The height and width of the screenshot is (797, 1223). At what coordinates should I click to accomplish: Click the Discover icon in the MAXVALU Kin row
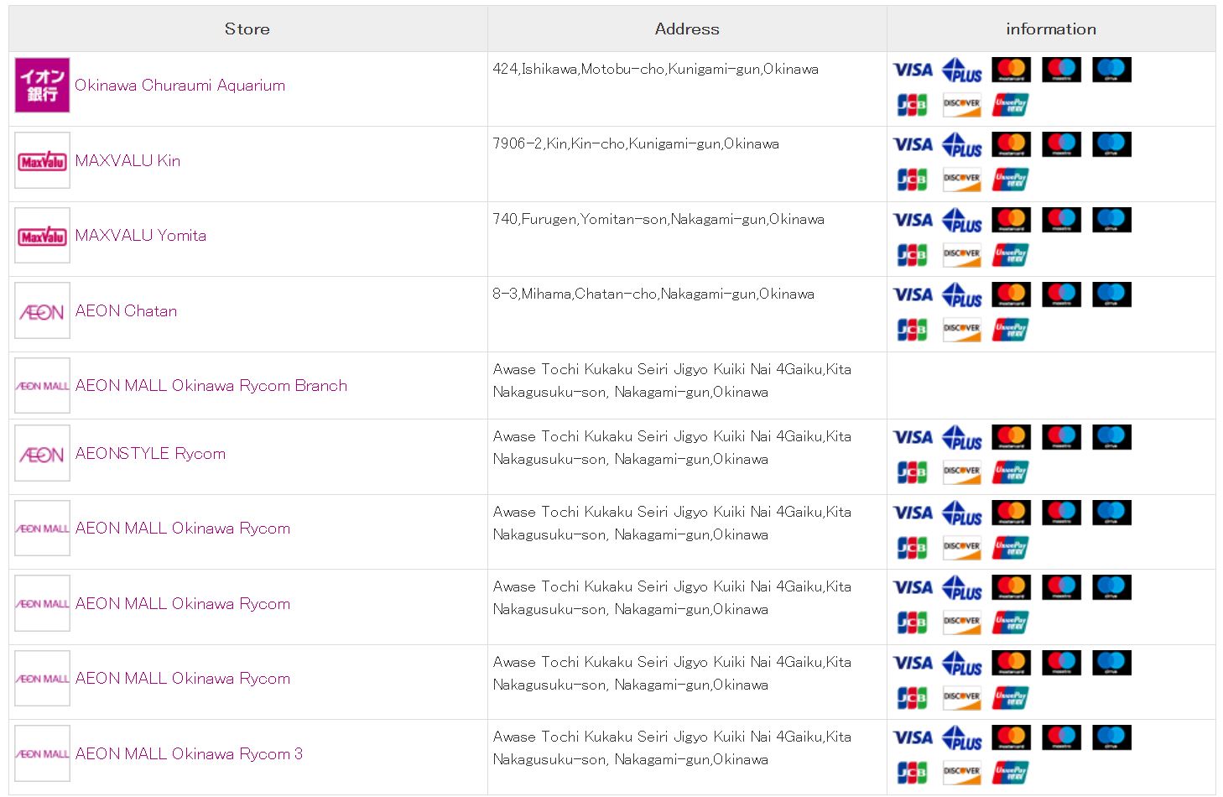pos(961,180)
